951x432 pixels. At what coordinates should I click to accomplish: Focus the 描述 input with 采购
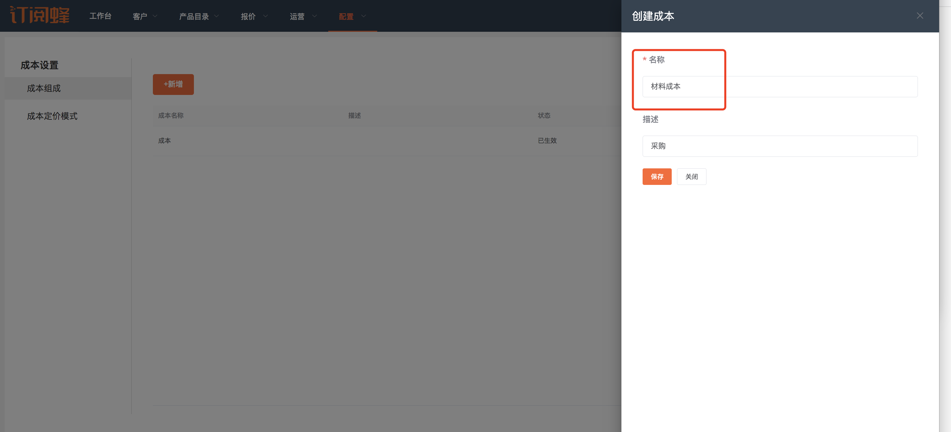point(780,146)
